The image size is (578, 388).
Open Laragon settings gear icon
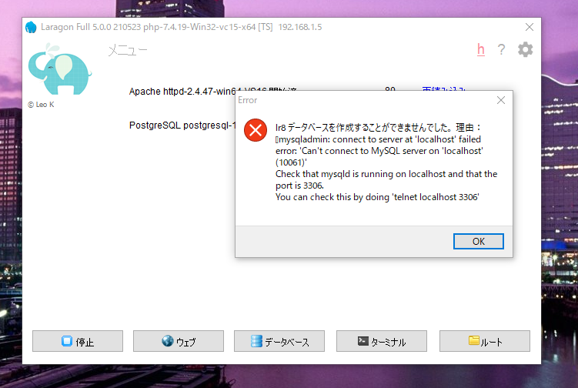click(526, 49)
